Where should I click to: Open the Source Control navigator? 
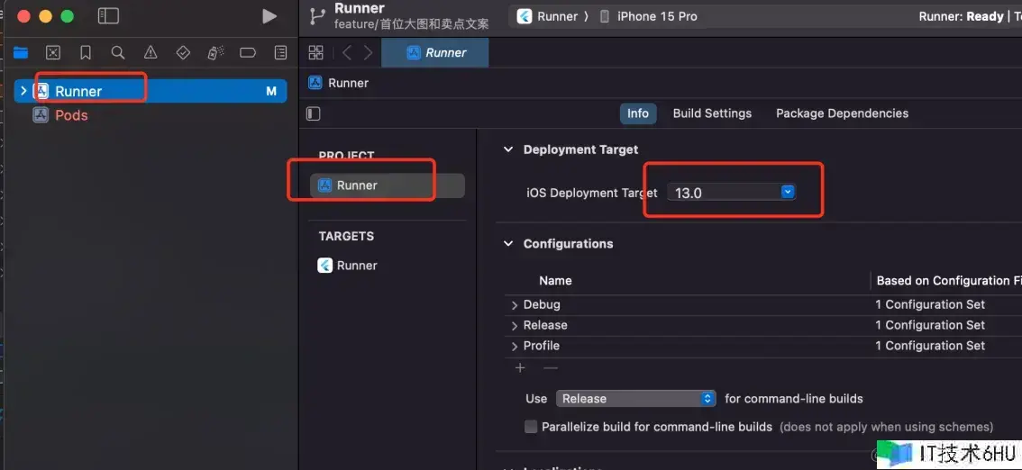point(53,53)
